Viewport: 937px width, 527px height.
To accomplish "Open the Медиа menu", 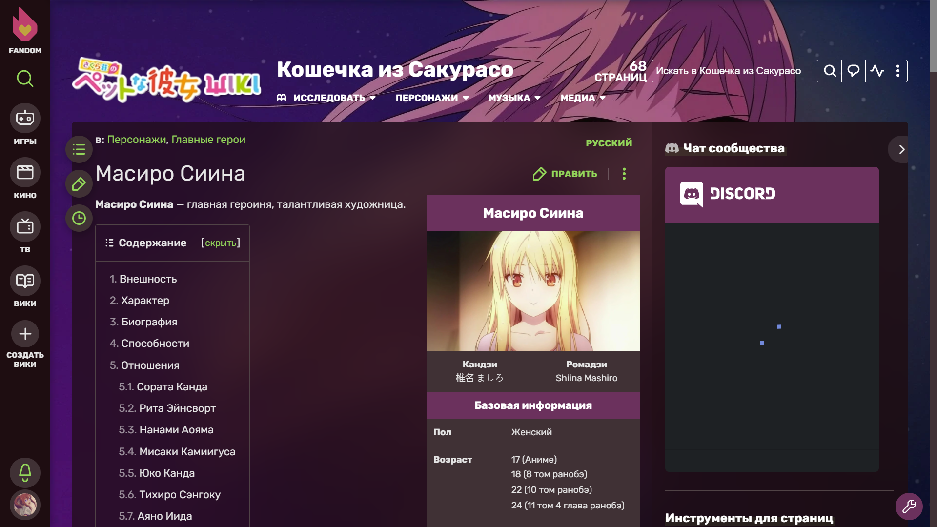I will pyautogui.click(x=582, y=98).
